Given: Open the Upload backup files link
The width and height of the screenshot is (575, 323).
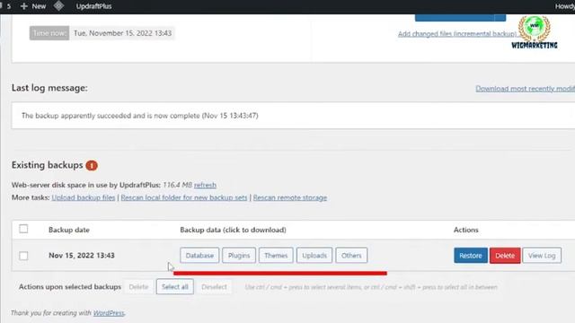Looking at the screenshot, I should (x=84, y=197).
